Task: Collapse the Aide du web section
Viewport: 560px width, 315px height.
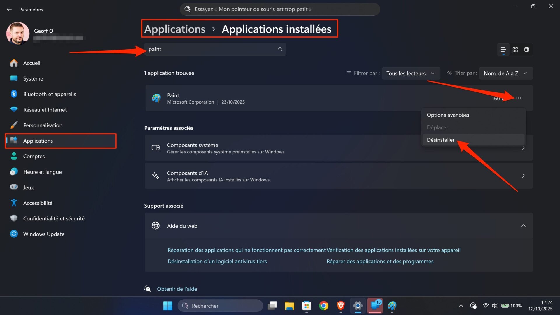Action: pyautogui.click(x=523, y=225)
